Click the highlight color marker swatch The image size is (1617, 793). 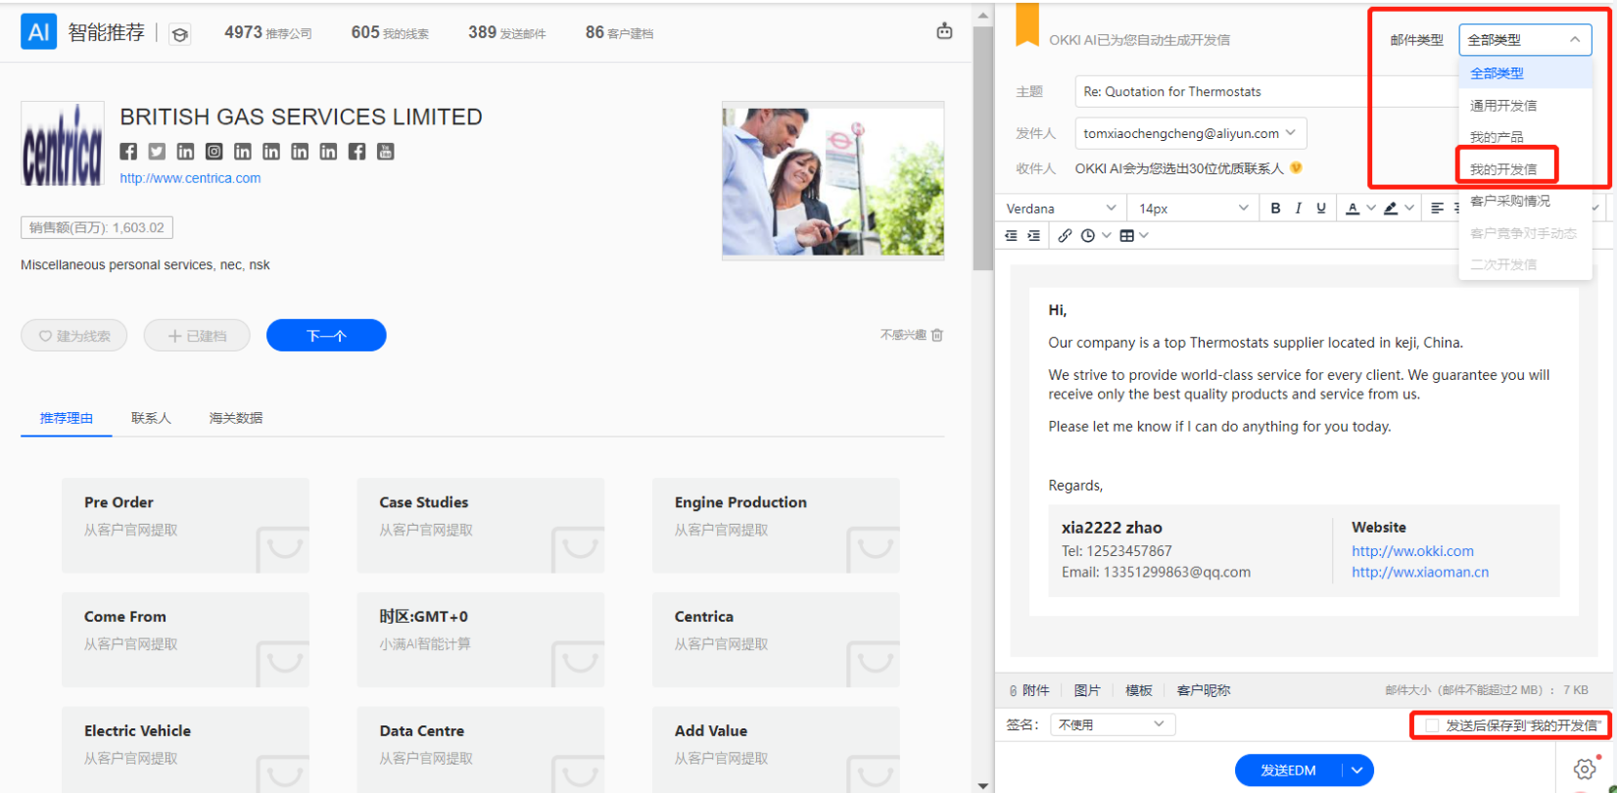point(1391,208)
